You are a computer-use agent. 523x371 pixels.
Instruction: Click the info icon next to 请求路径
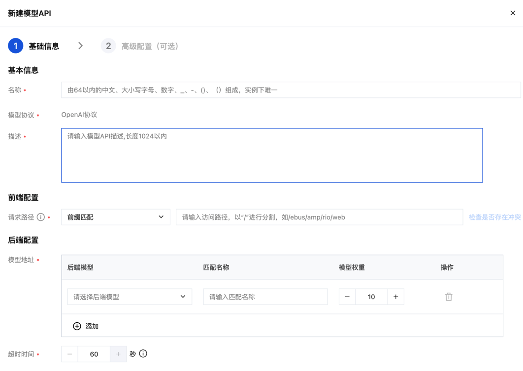click(41, 217)
